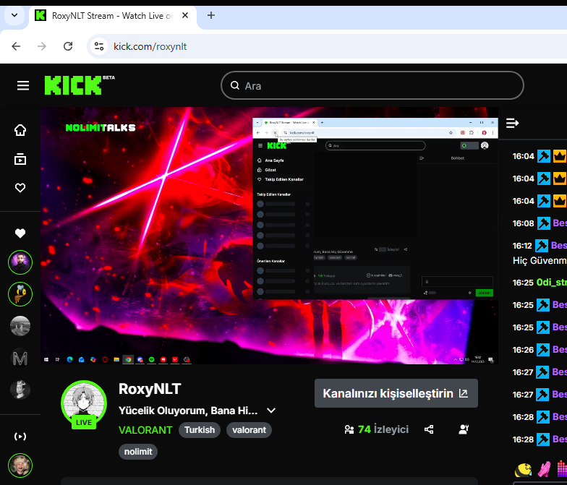
Task: Click the bee emote in chat bar
Action: pyautogui.click(x=524, y=470)
